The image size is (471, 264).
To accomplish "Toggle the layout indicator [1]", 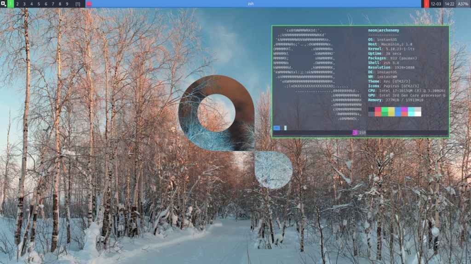I will (x=77, y=4).
